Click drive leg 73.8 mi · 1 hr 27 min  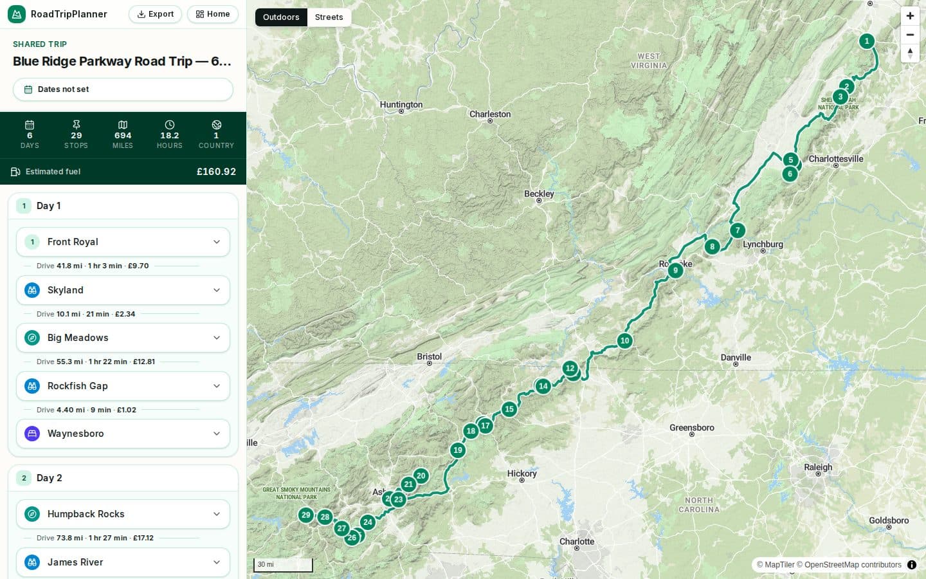point(95,538)
